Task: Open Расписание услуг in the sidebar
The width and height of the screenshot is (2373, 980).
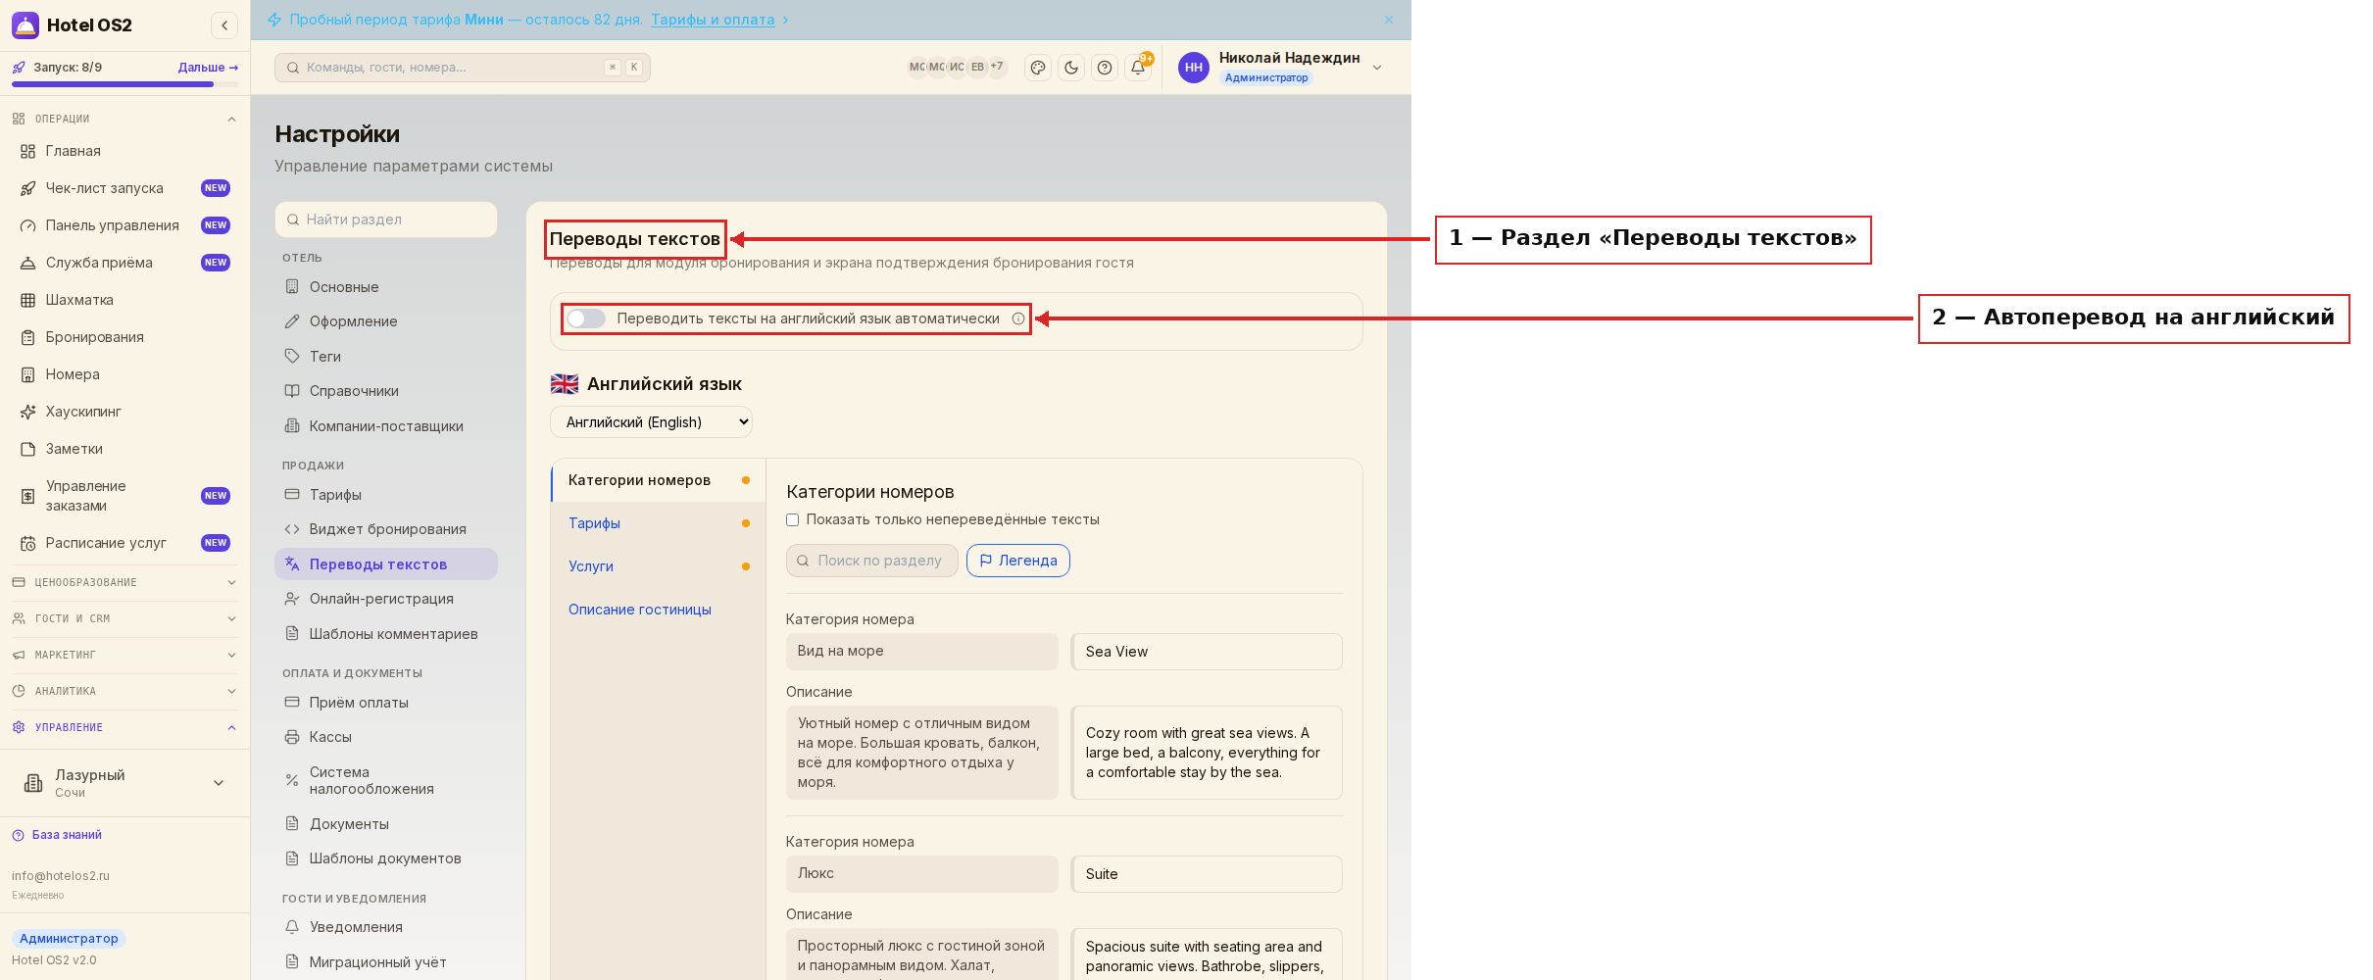Action: (125, 543)
